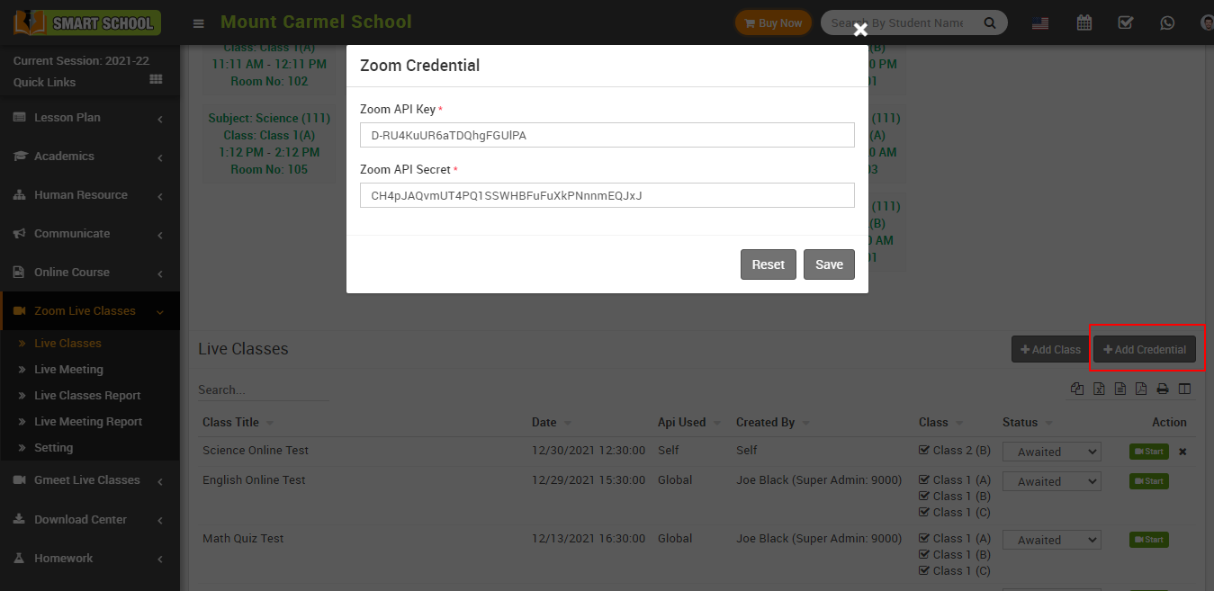Click the Search field above the class table
Viewport: 1214px width, 591px height.
tap(261, 390)
